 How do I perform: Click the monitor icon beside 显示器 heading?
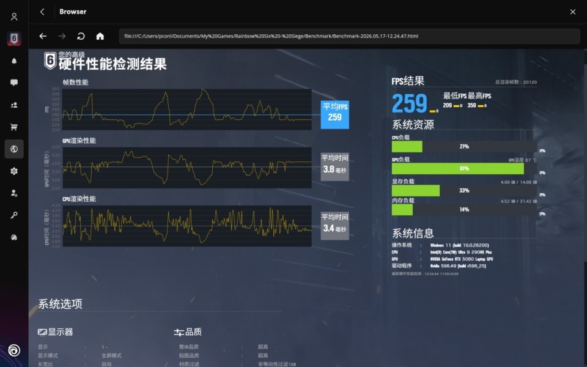(42, 332)
